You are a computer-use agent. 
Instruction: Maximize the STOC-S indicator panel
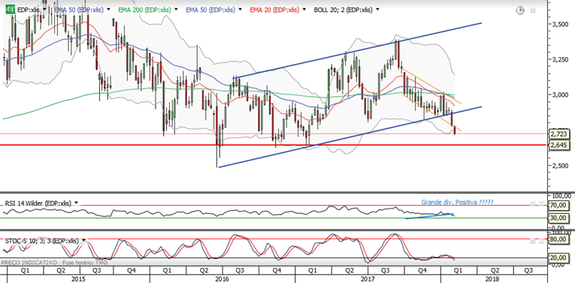coord(532,241)
